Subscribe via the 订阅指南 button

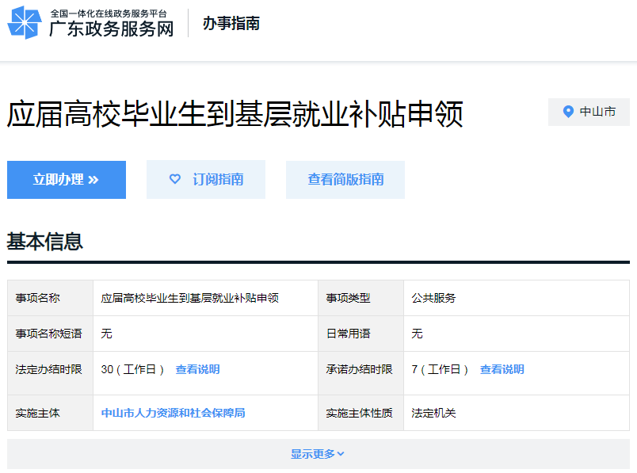pos(206,180)
